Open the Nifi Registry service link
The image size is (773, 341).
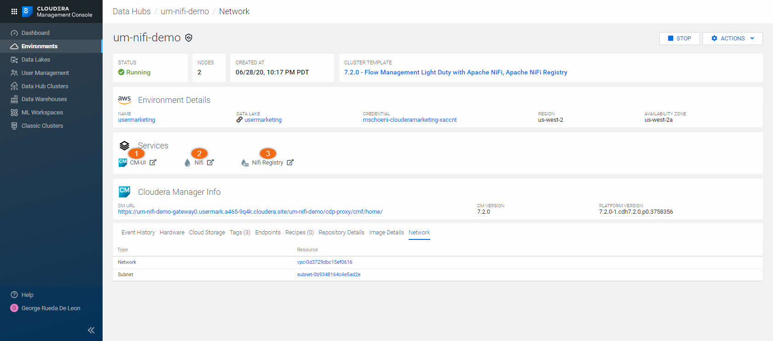(267, 163)
